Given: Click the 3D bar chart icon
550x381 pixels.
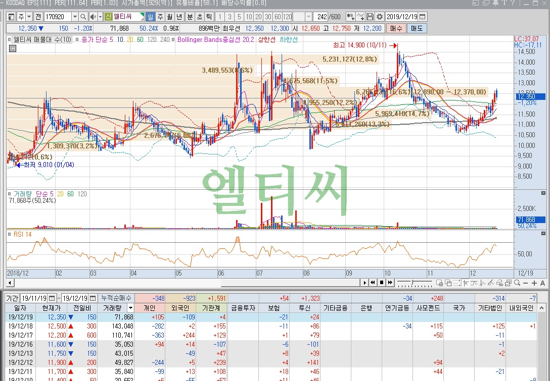Looking at the screenshot, I should pos(499,283).
